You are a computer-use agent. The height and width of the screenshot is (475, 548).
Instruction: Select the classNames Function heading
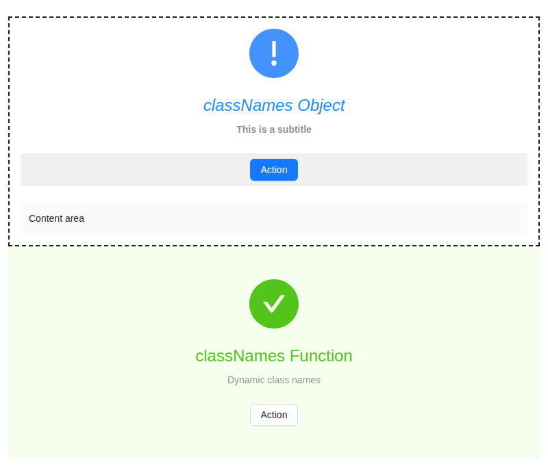(x=274, y=356)
